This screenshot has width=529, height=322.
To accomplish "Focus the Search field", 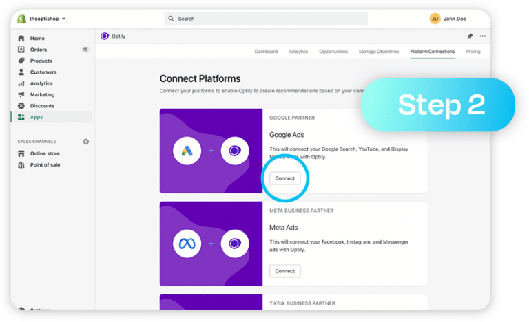I will pos(266,19).
